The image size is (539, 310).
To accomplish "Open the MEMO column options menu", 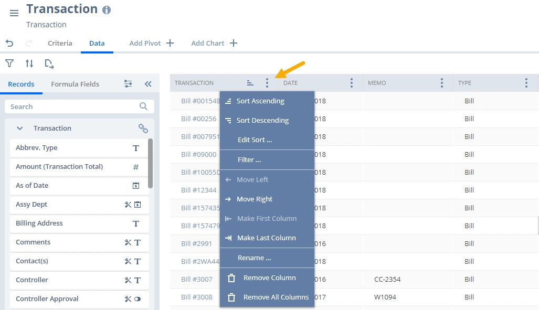I will click(x=442, y=83).
